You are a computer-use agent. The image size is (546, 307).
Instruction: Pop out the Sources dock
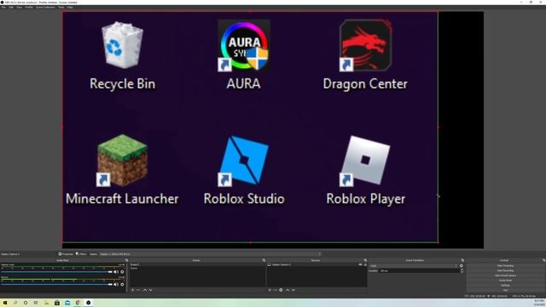point(365,260)
